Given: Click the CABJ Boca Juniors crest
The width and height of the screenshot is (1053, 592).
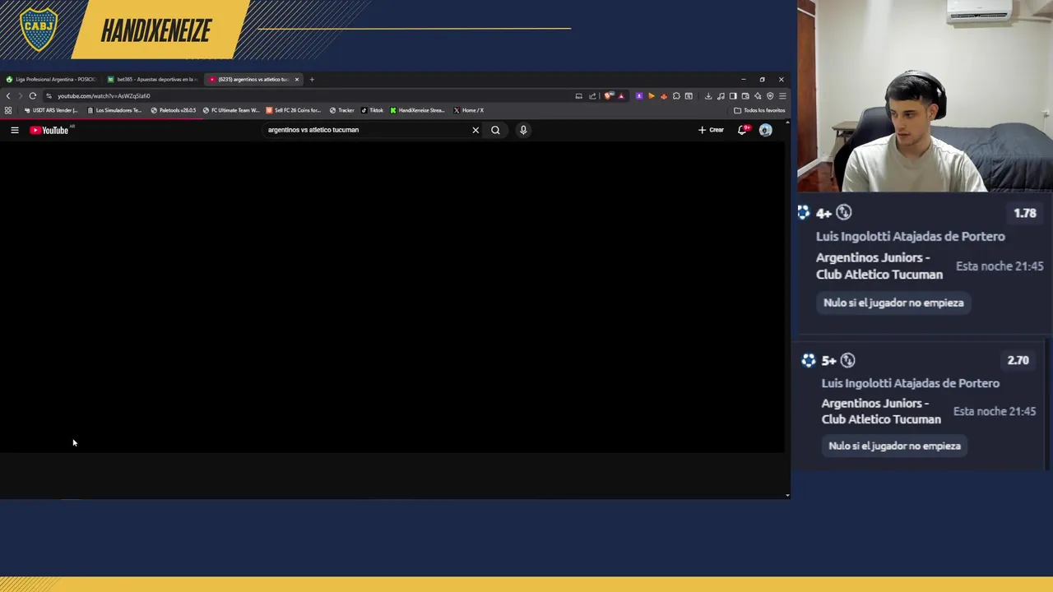Looking at the screenshot, I should [x=39, y=30].
